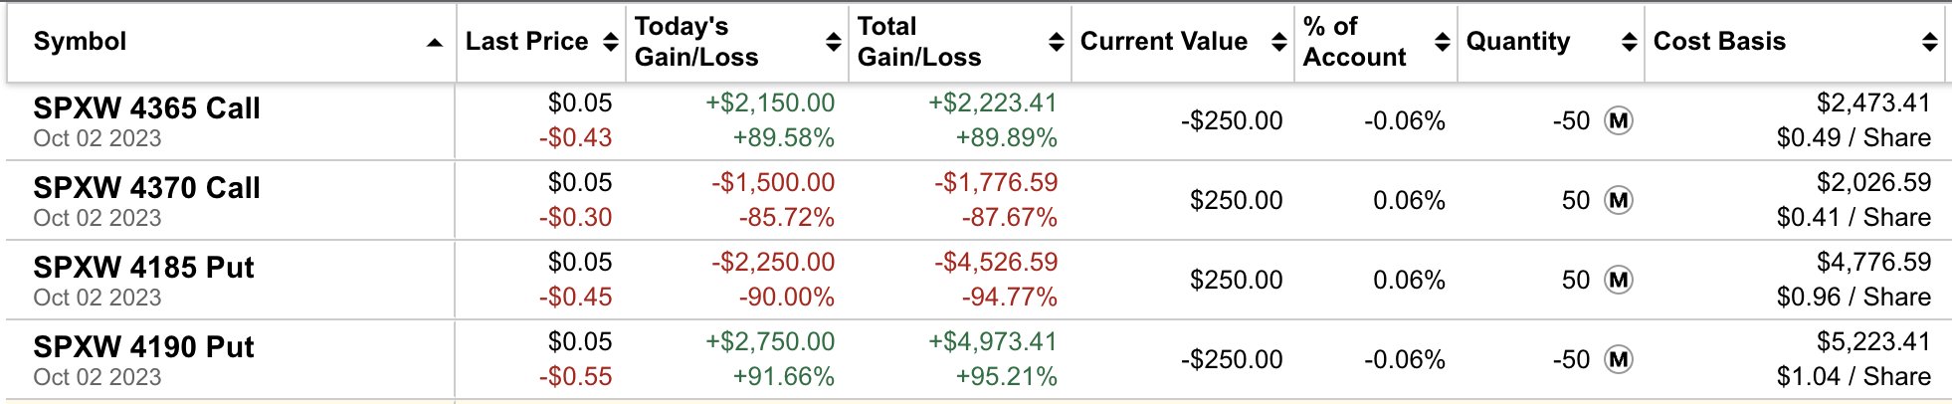Sort by Quantity using the arrows
The width and height of the screenshot is (1952, 404).
pos(1629,42)
